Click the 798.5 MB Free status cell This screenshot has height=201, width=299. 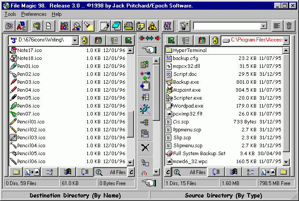coord(275,183)
